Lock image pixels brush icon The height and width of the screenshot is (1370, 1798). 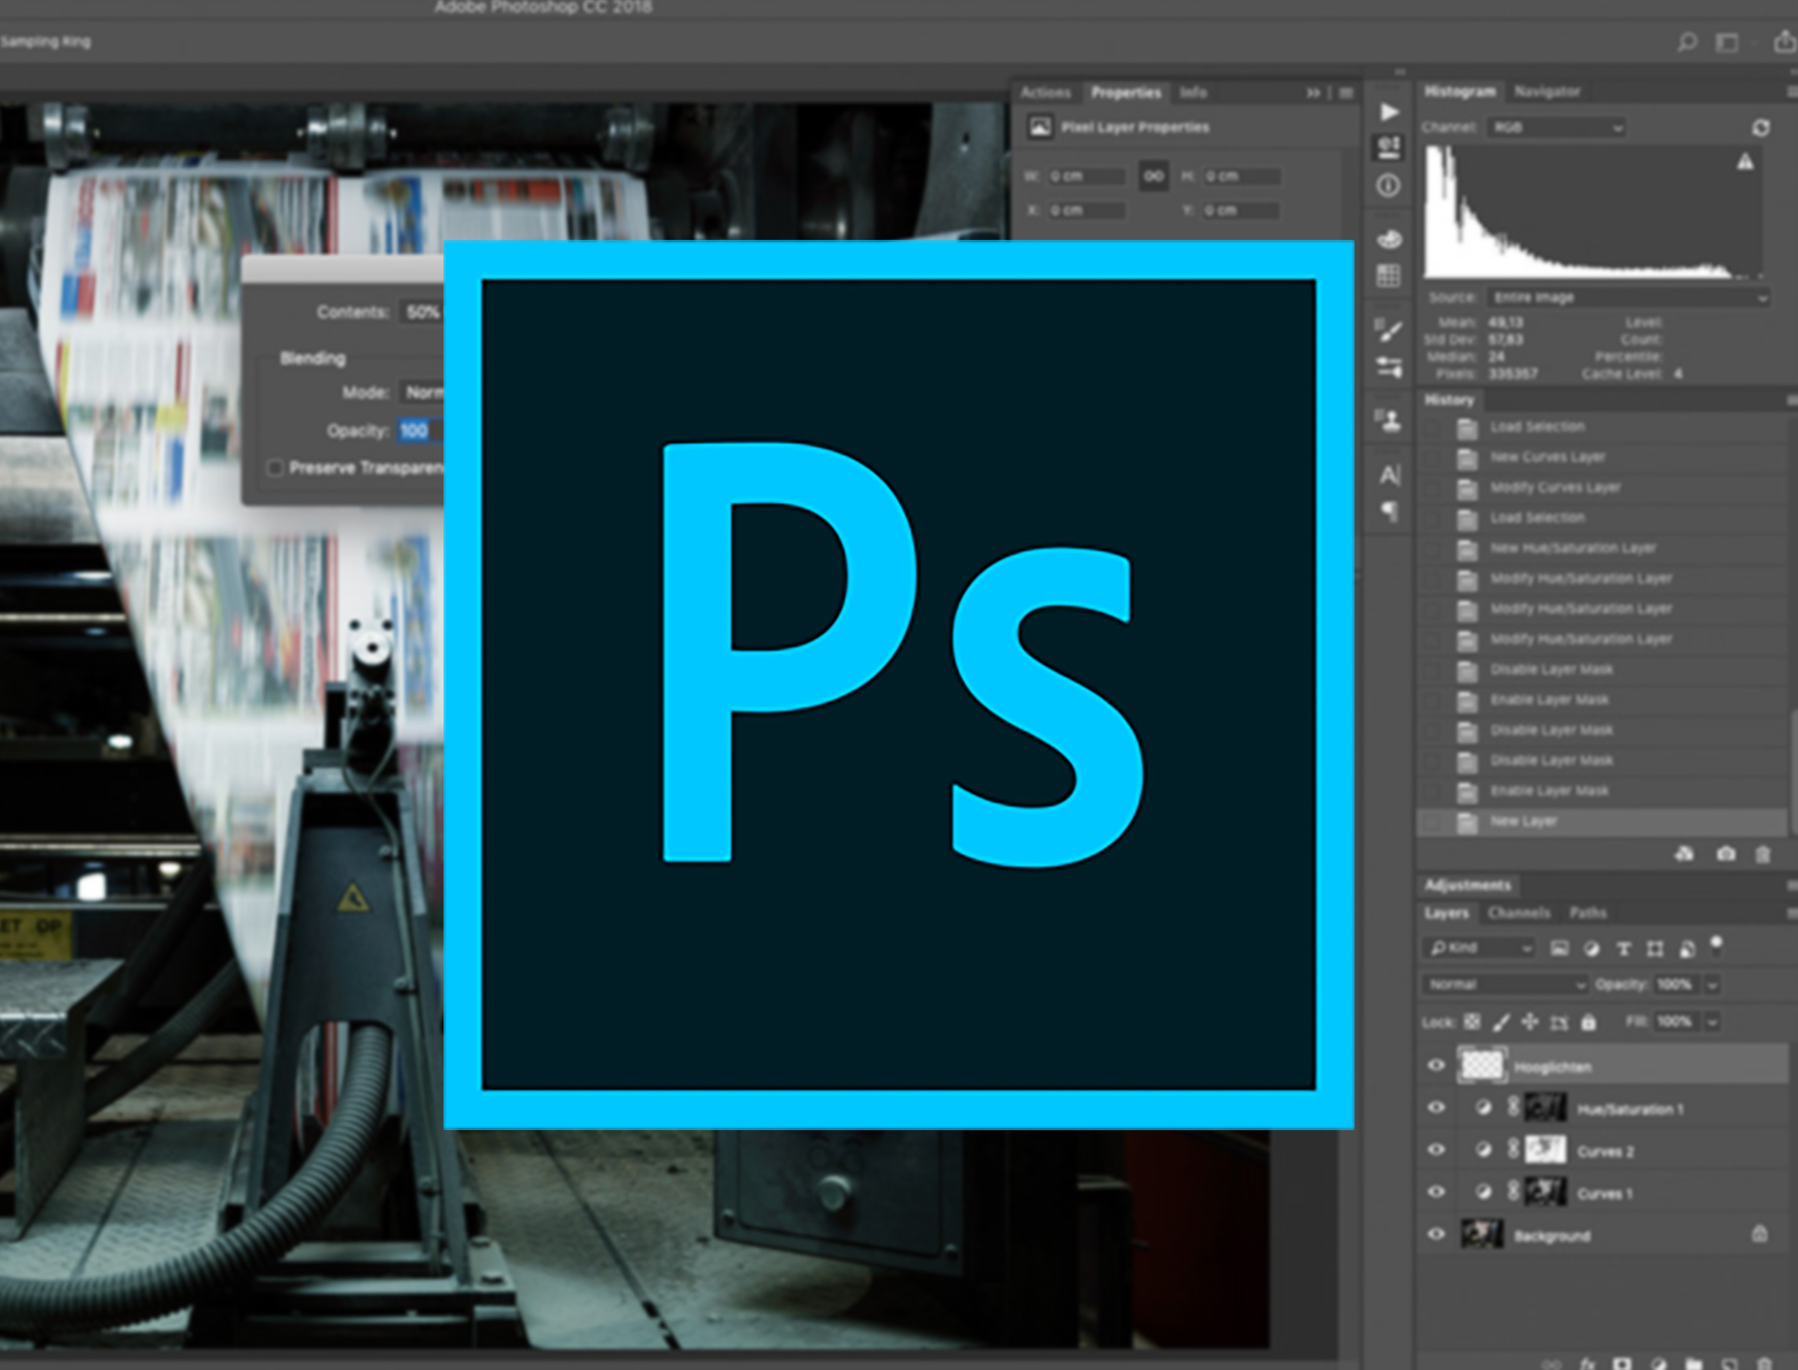click(1501, 1021)
